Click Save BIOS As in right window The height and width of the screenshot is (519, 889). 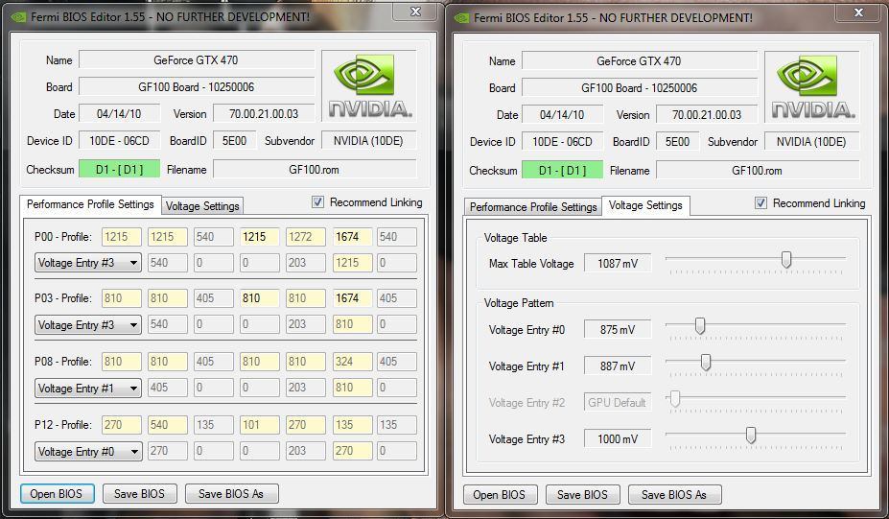click(674, 495)
